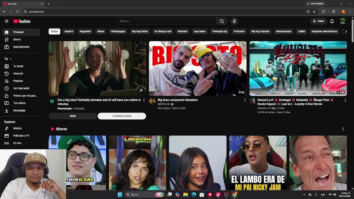The image size is (354, 199).
Task: Open the Windows Start menu
Action: coord(120,195)
